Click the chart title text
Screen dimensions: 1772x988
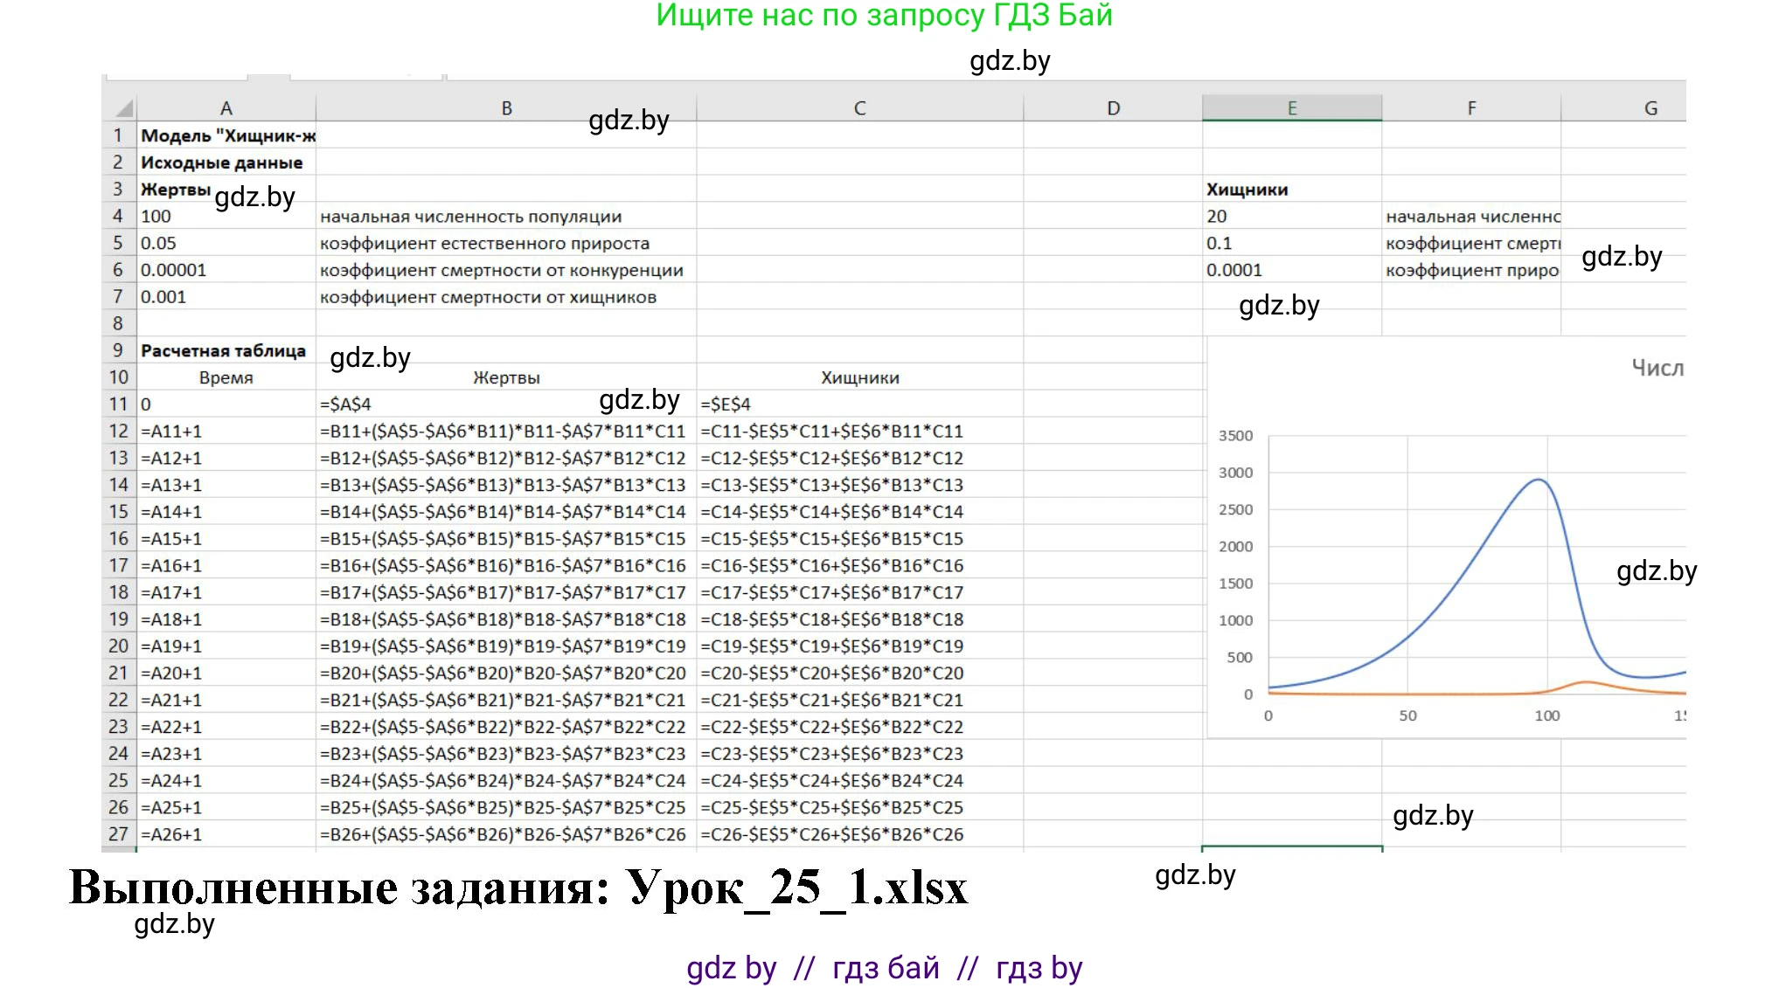coord(1657,368)
